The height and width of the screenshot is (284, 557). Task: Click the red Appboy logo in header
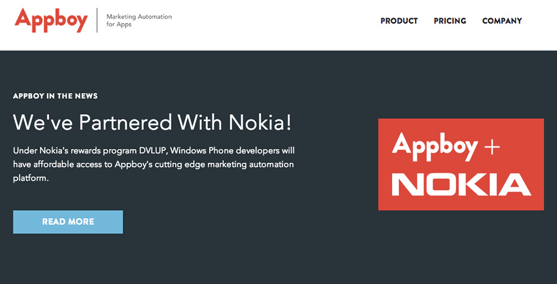point(51,20)
